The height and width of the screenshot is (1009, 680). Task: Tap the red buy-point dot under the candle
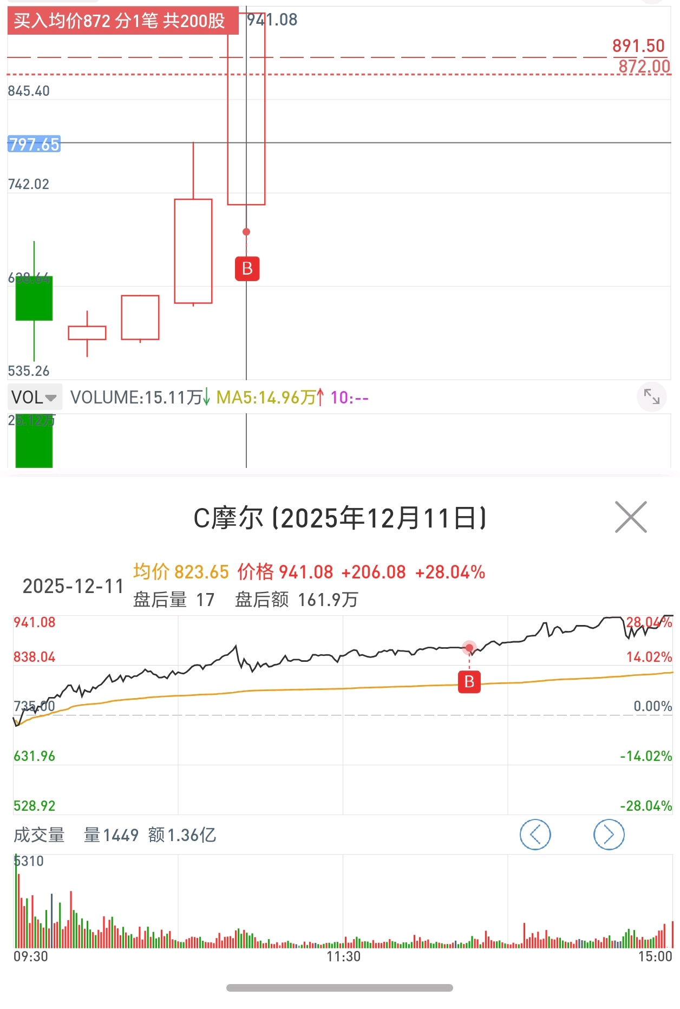tap(246, 232)
